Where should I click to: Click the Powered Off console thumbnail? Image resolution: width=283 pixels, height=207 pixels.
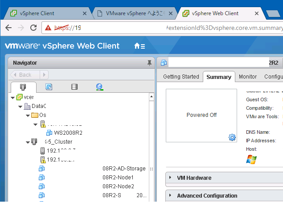click(201, 116)
